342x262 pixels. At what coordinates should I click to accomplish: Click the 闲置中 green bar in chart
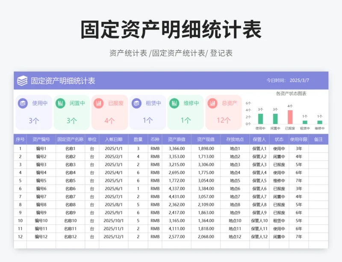click(x=275, y=119)
